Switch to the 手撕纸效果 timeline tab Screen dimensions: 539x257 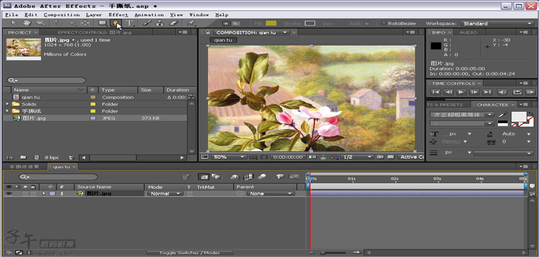coord(24,167)
